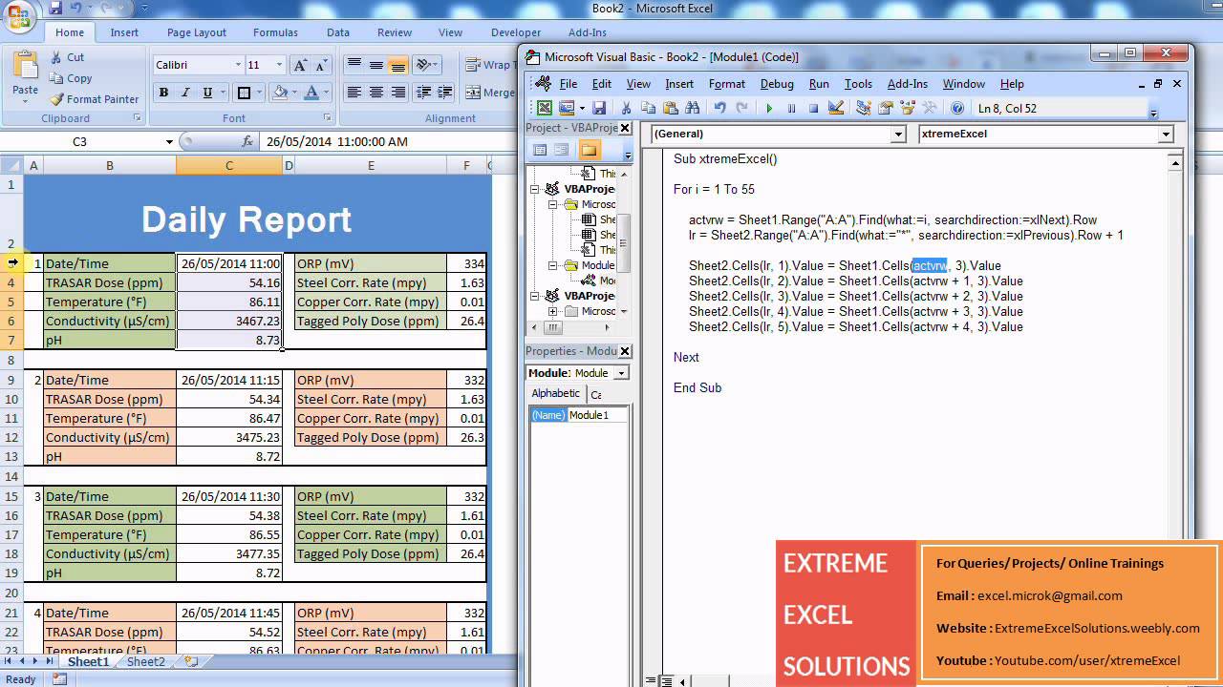This screenshot has height=687, width=1223.
Task: Toggle Align Text Left in Excel ribbon
Action: [354, 94]
